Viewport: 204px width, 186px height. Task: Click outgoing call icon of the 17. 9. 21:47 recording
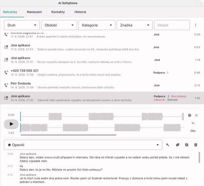tap(6, 35)
